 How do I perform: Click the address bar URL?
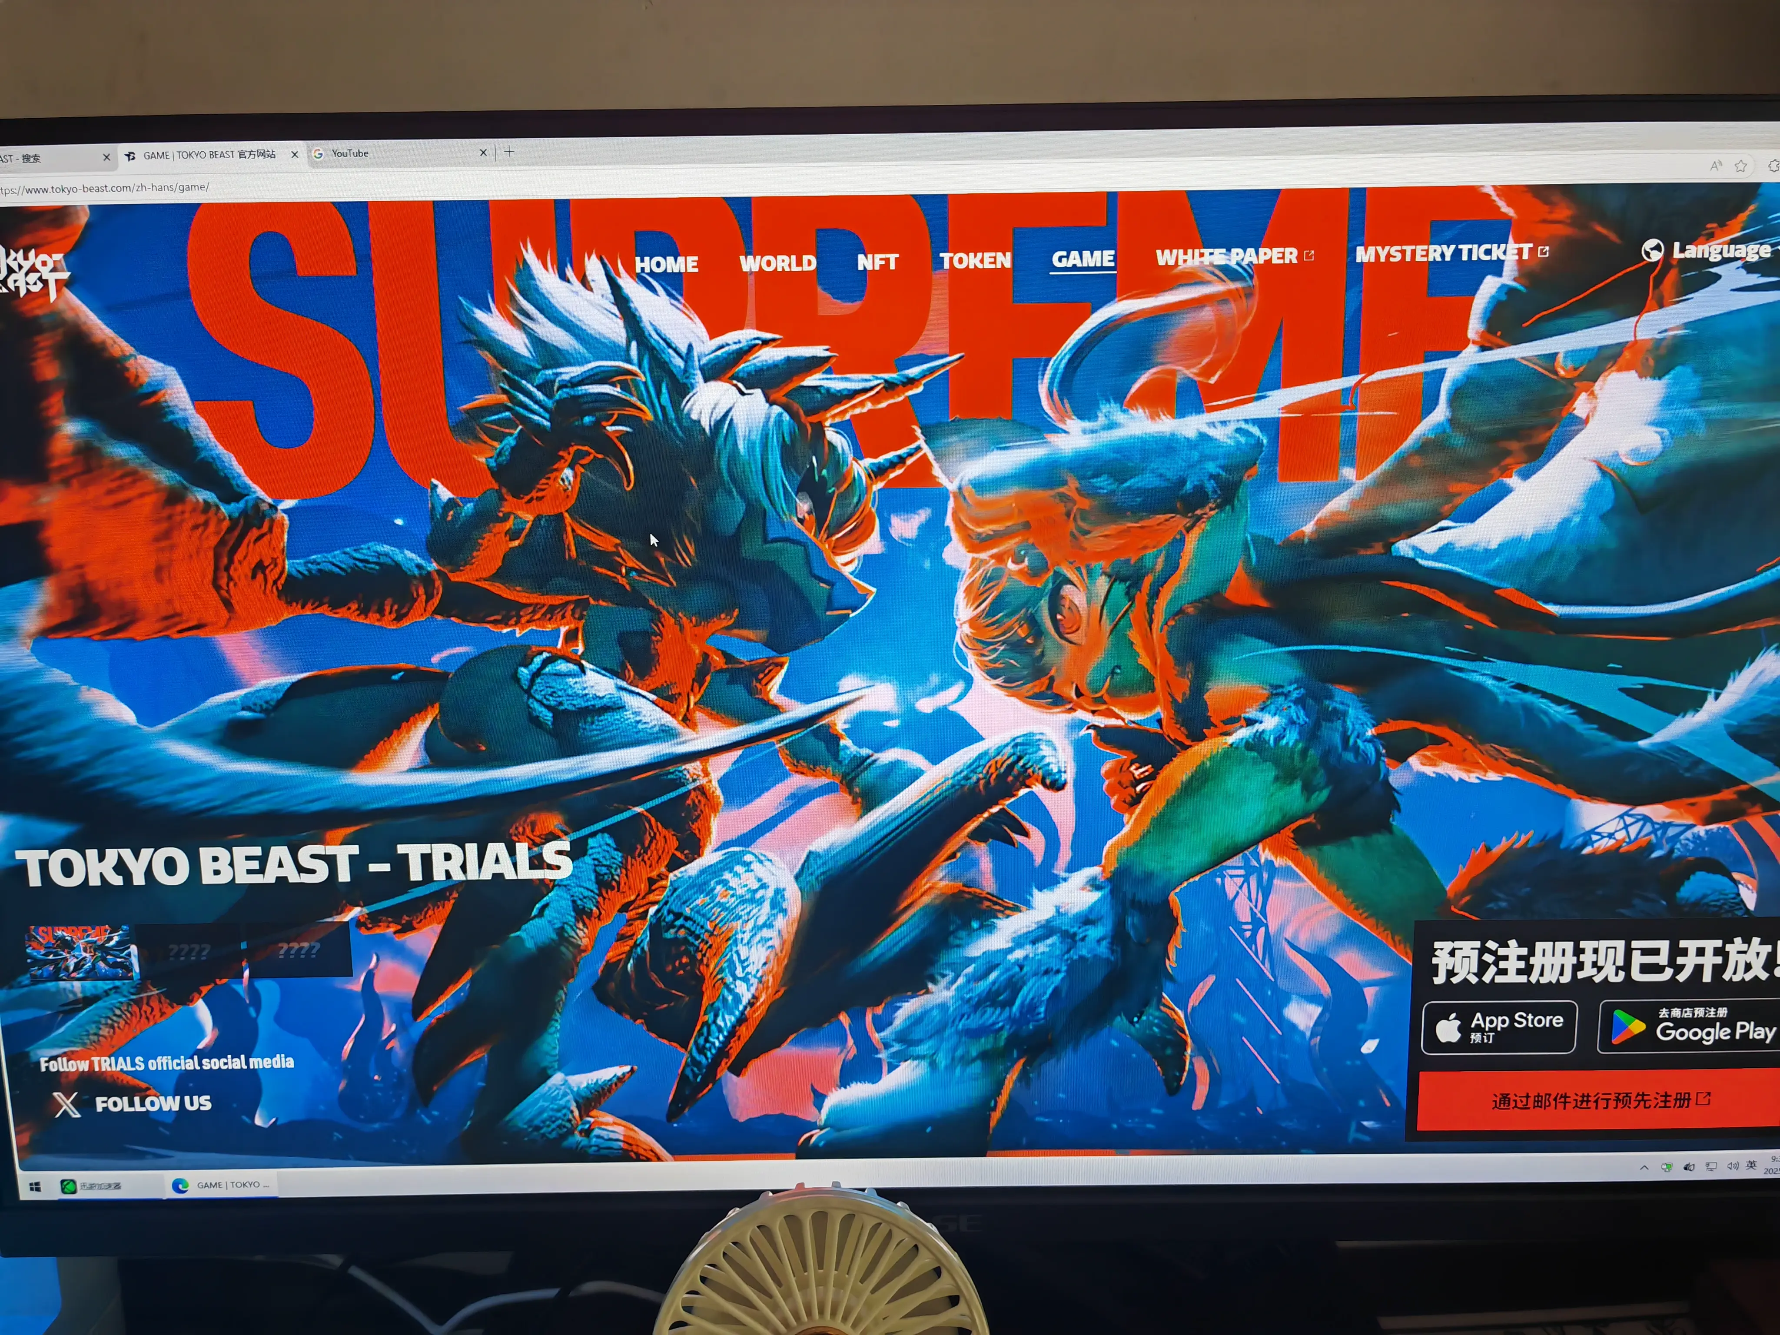(105, 188)
